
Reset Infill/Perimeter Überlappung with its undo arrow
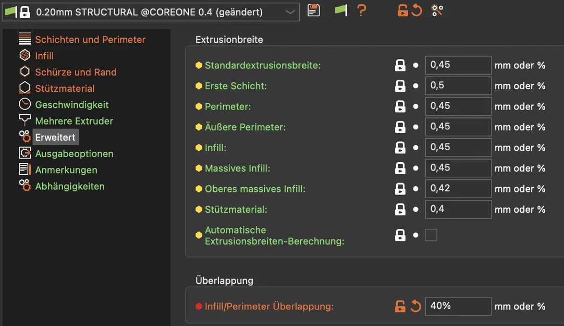pyautogui.click(x=415, y=306)
